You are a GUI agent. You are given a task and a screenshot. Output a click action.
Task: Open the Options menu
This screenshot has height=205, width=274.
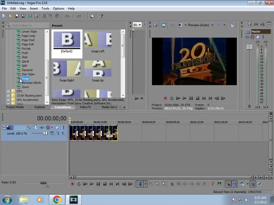59,9
